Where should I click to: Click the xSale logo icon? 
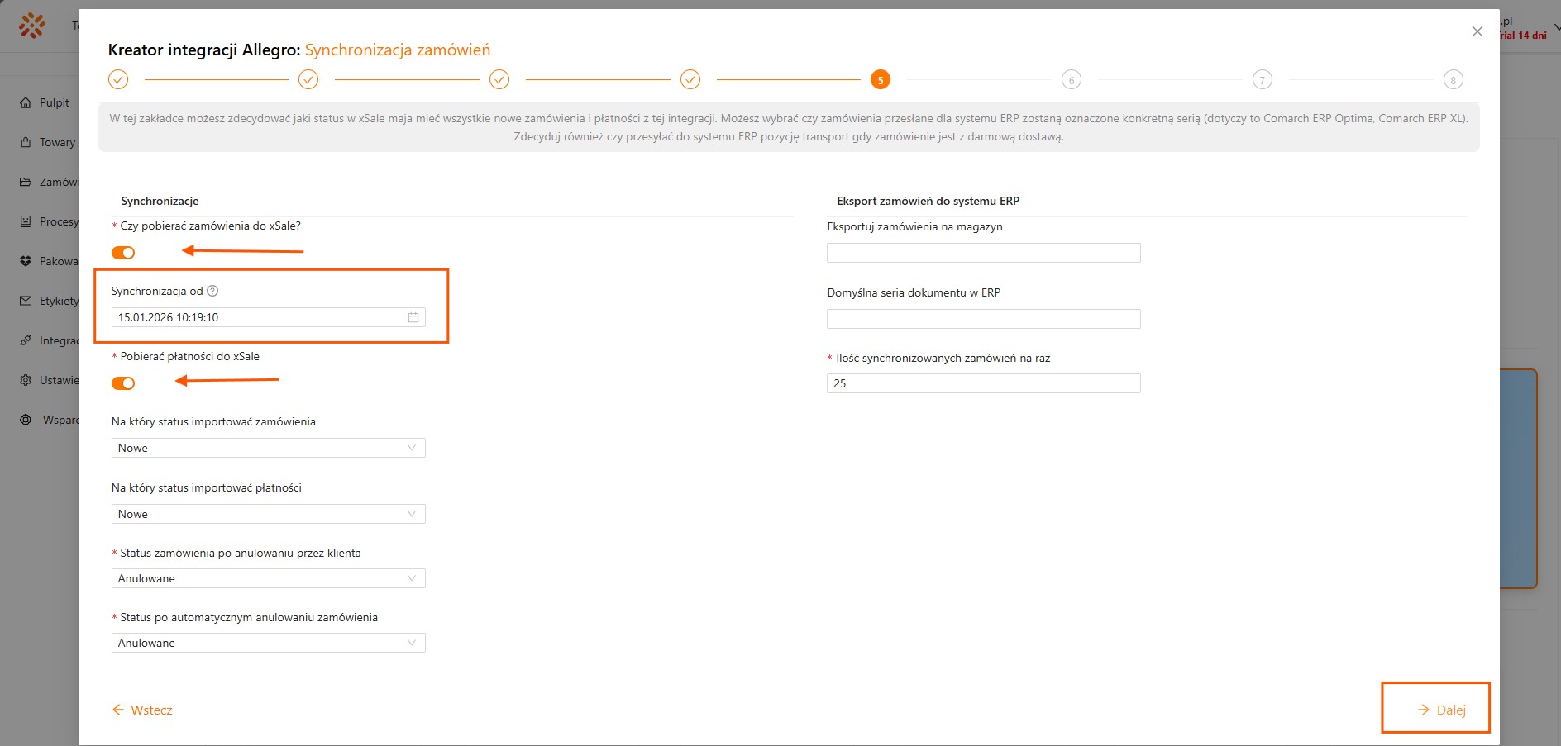pos(32,26)
